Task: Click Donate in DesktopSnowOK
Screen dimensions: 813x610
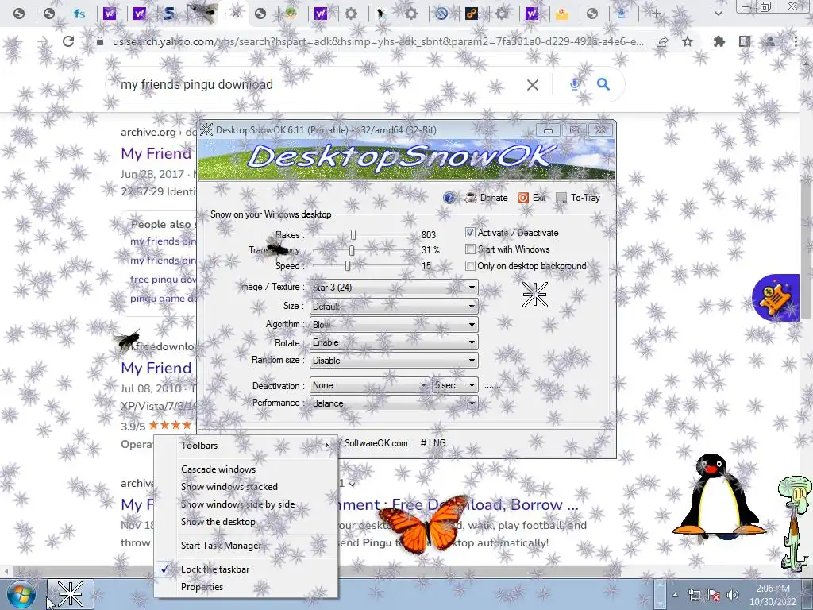Action: point(487,198)
